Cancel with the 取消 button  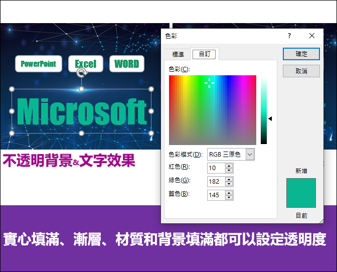tap(301, 71)
